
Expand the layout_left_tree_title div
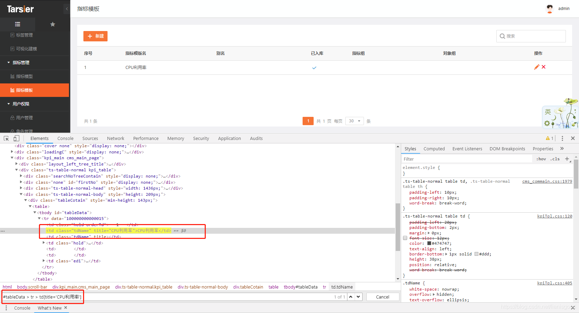[17, 164]
